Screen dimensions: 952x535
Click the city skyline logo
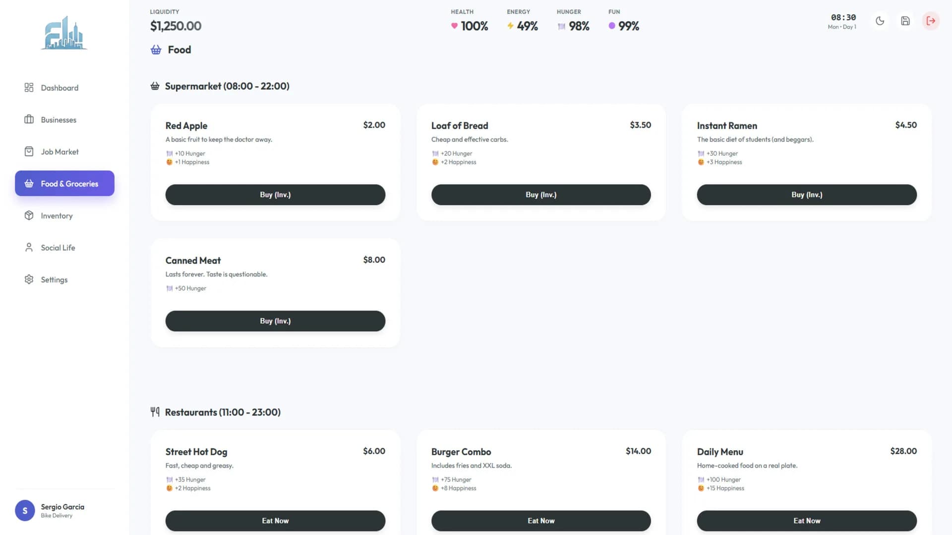coord(64,33)
